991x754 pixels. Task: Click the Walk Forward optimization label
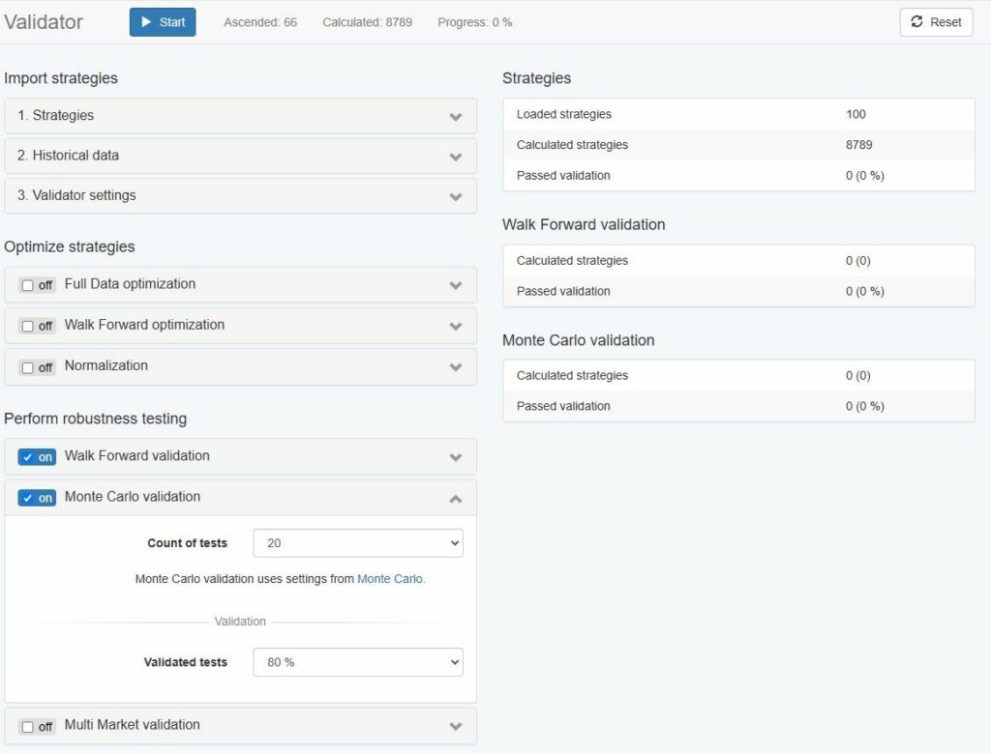pos(145,325)
